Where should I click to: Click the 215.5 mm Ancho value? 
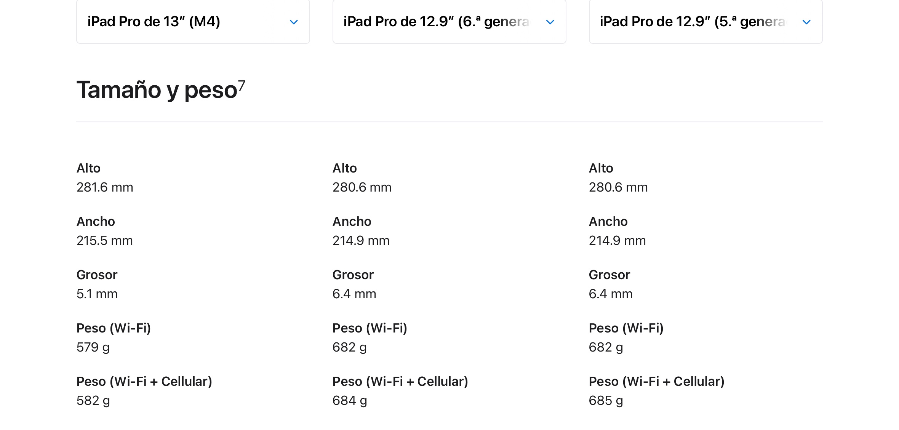105,241
